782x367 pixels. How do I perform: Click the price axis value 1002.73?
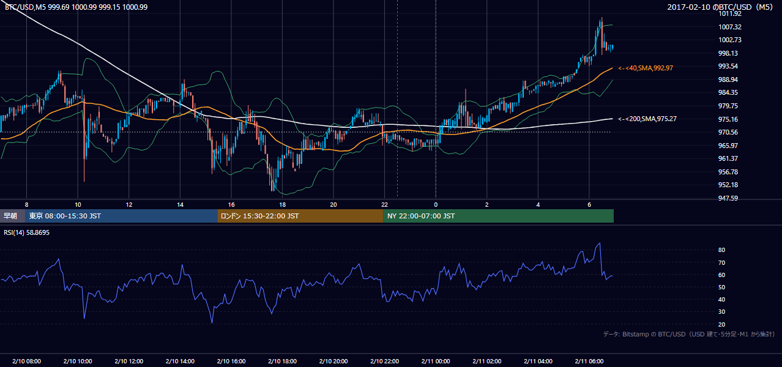coord(730,40)
